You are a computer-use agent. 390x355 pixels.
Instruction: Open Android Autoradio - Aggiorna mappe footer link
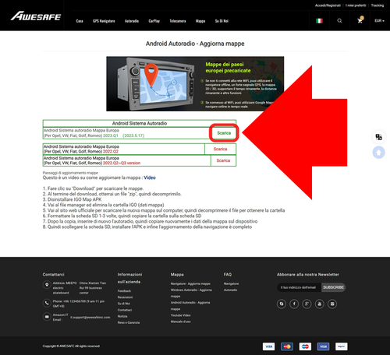190,306
